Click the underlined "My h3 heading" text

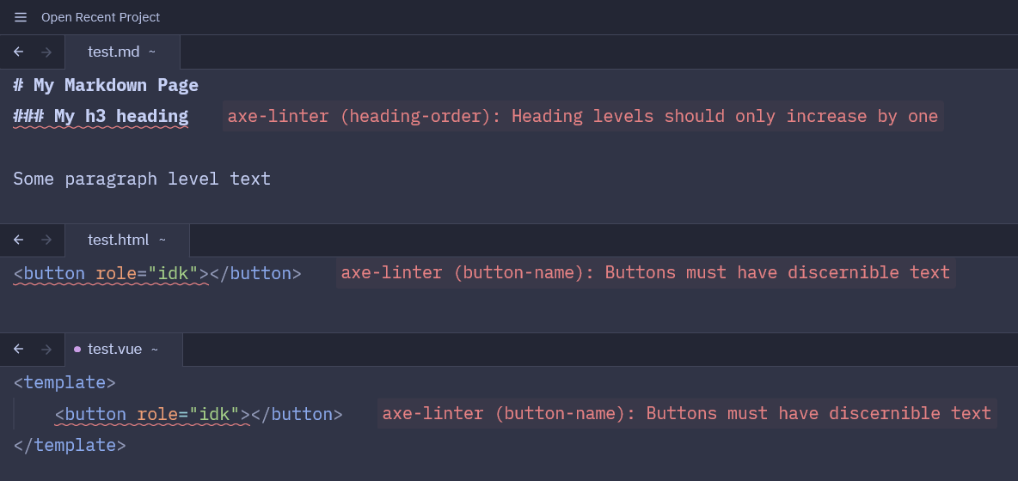(120, 116)
